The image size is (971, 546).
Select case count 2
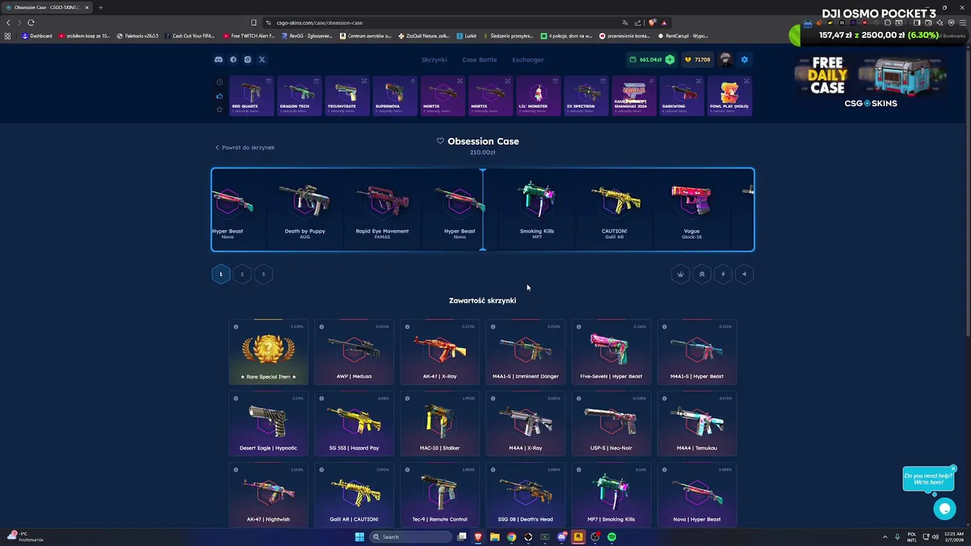click(242, 275)
